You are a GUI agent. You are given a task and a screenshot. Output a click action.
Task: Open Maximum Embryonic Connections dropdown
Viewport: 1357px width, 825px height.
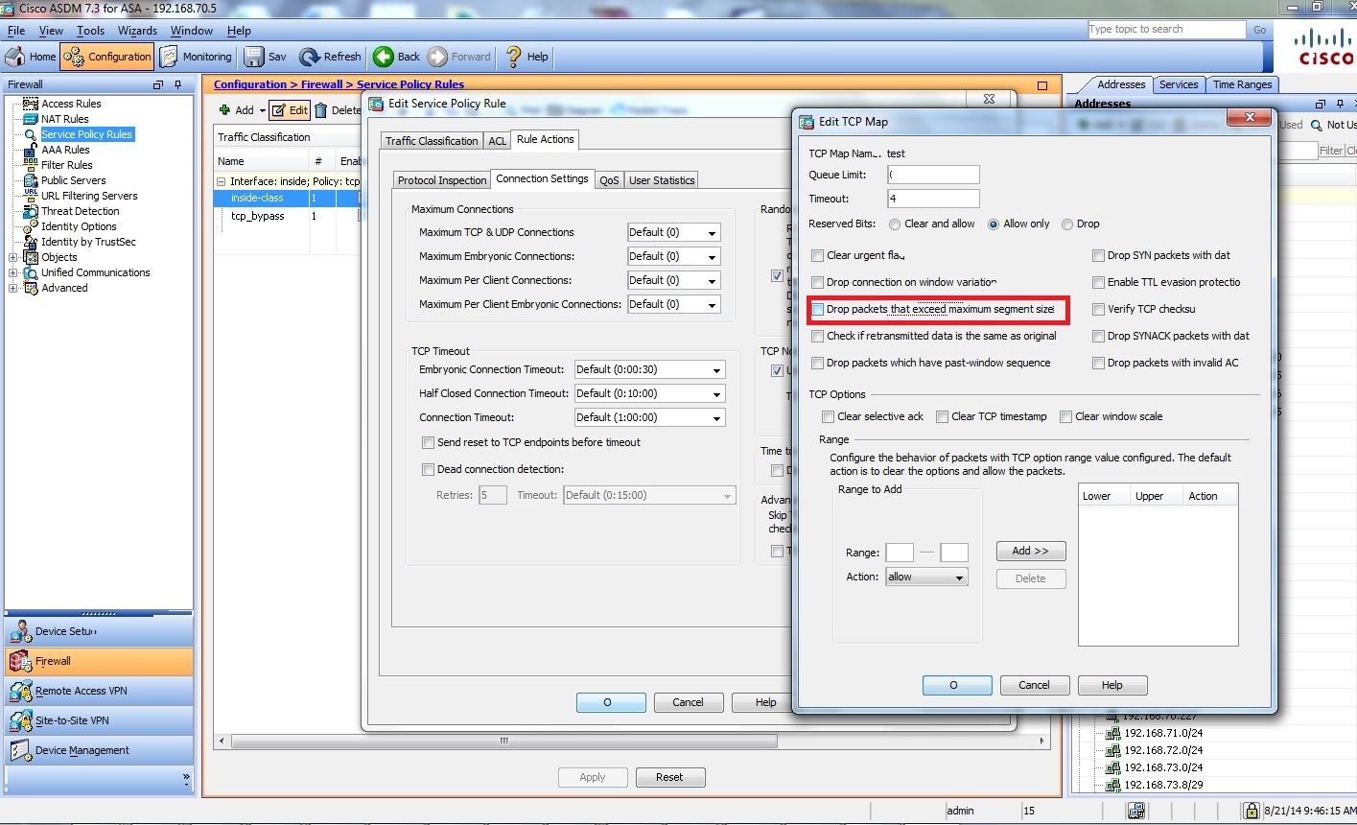click(673, 256)
